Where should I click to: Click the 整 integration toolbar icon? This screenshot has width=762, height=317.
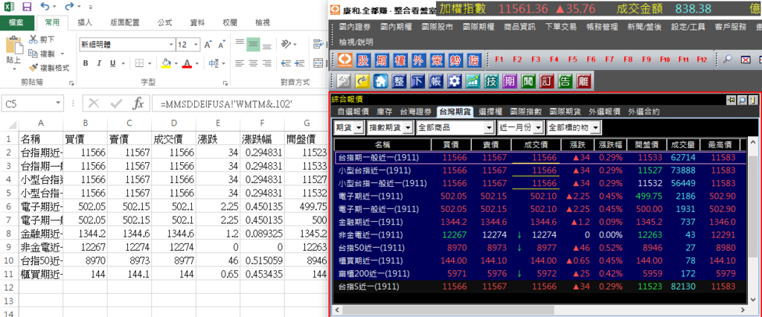(399, 81)
